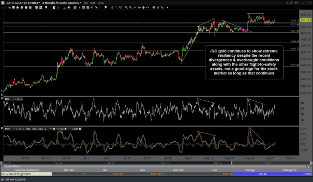This screenshot has height=182, width=313.
Task: Toggle the PPO OsMA histogram checkbox
Action: click(80, 129)
